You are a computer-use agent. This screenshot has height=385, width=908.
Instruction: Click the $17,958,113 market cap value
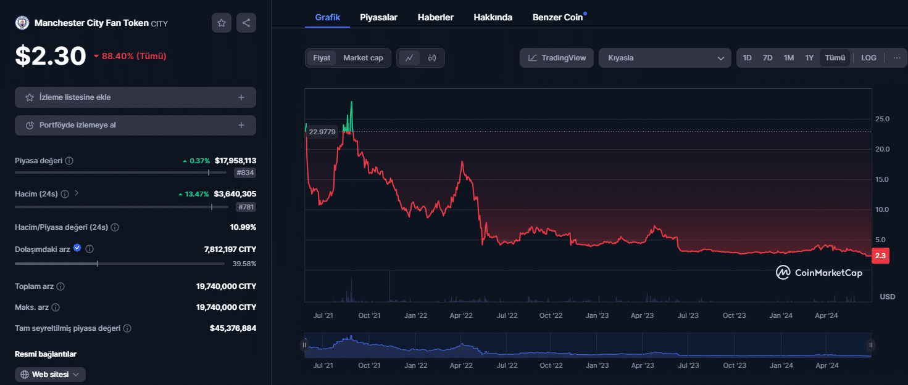235,161
